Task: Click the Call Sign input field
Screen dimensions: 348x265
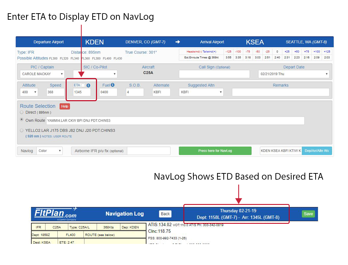Action: [214, 74]
